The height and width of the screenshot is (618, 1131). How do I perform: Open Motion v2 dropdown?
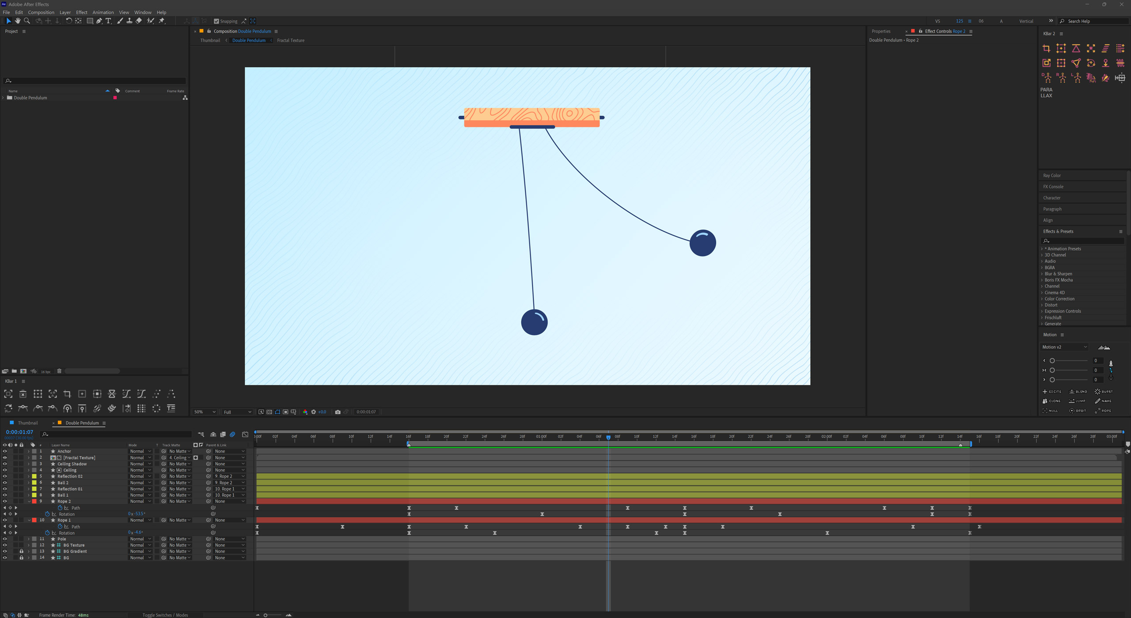[x=1064, y=347]
